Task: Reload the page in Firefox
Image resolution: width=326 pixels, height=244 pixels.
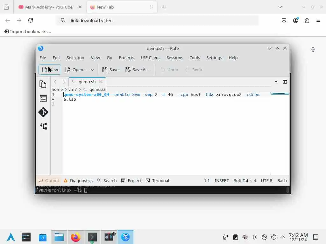Action: pos(31,20)
